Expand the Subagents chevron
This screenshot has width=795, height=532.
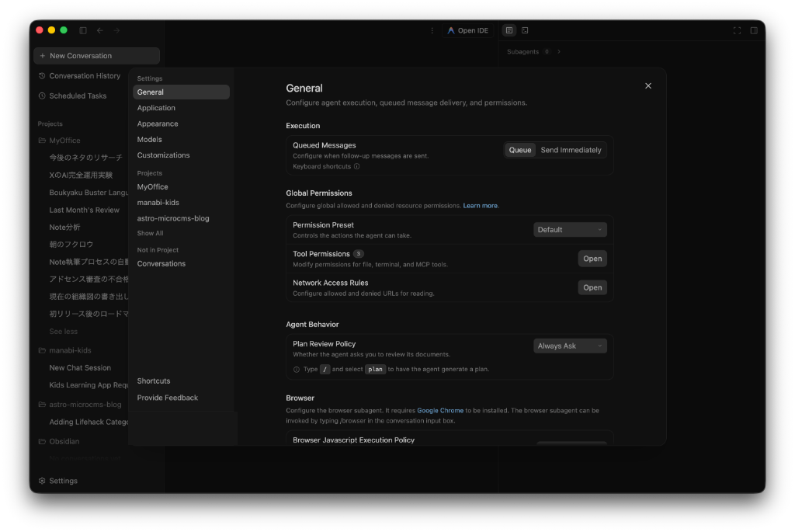click(x=559, y=52)
